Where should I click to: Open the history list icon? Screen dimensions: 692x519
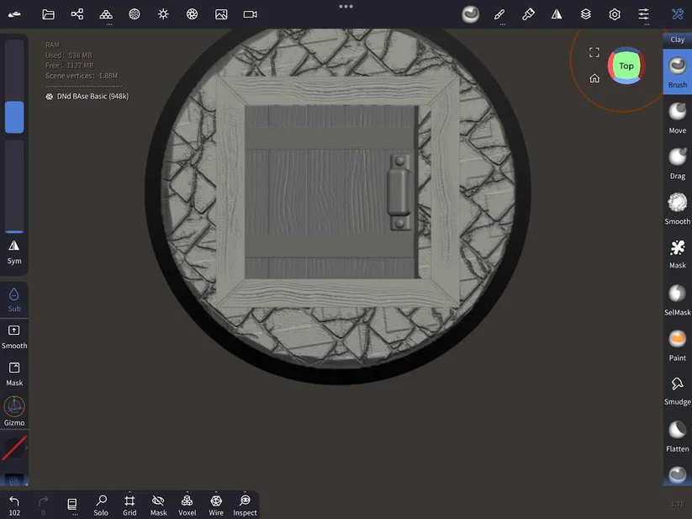click(72, 504)
